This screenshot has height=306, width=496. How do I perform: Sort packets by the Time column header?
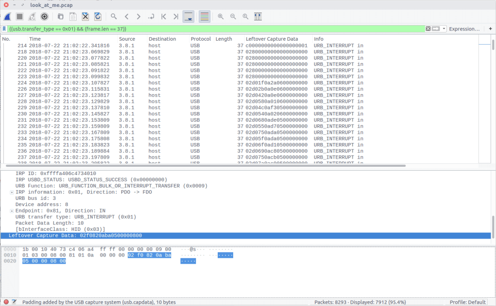pyautogui.click(x=35, y=39)
